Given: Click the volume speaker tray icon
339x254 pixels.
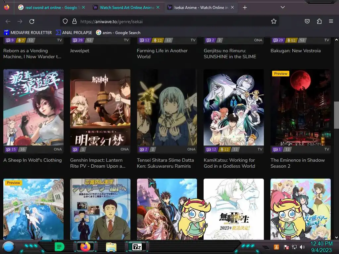Looking at the screenshot, I should (302, 247).
